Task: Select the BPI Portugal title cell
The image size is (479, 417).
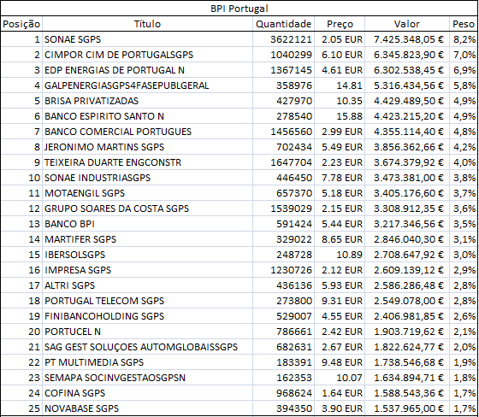Action: (239, 9)
